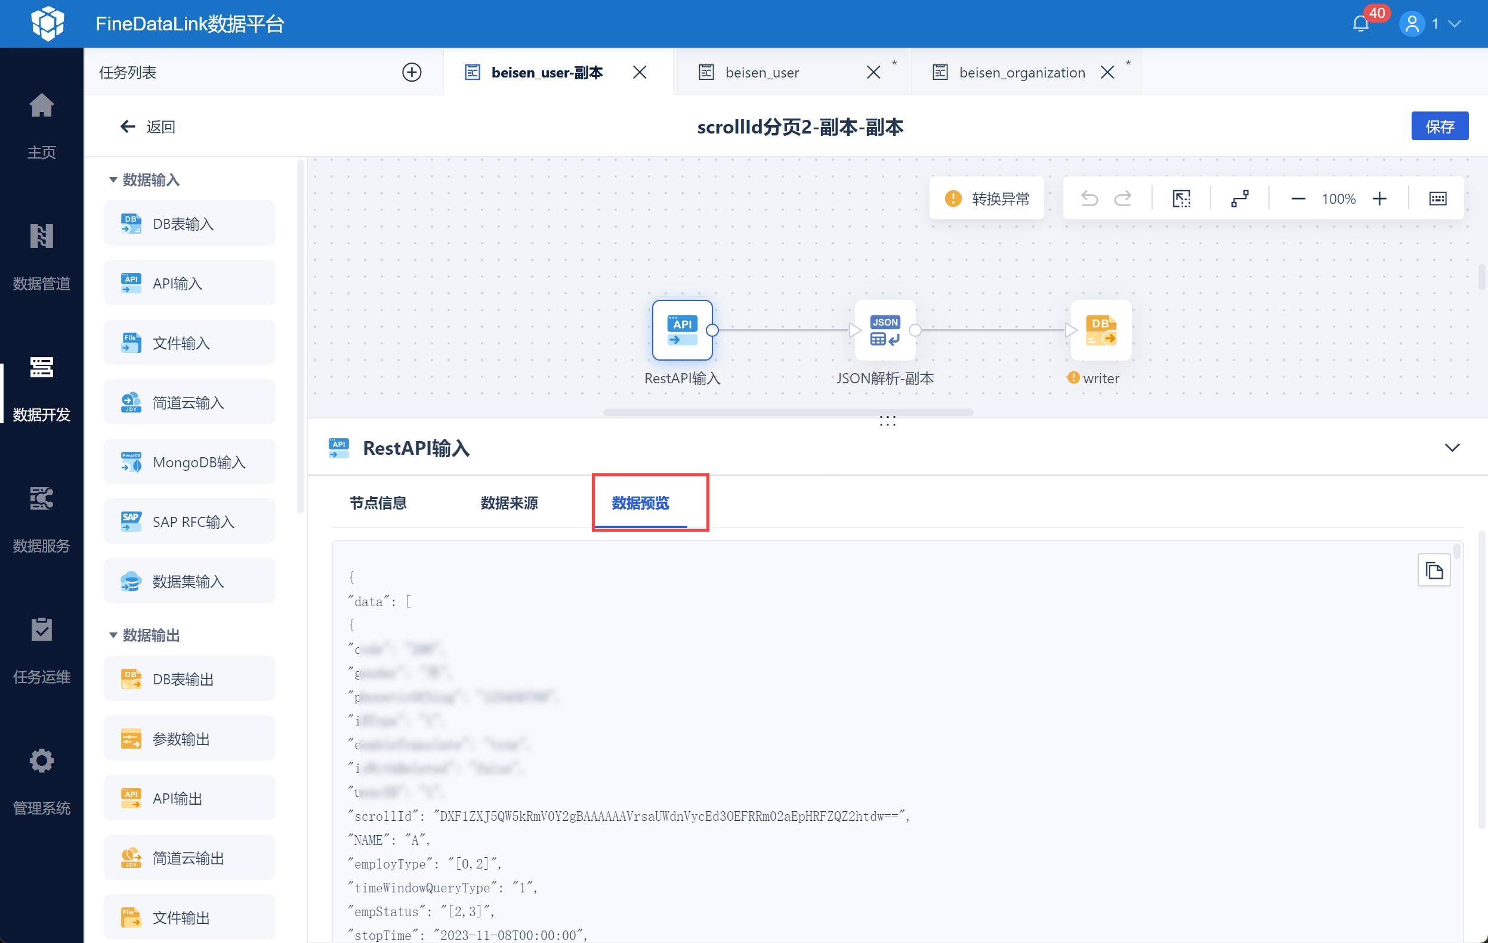Open the user account dropdown
This screenshot has width=1488, height=943.
(1454, 24)
